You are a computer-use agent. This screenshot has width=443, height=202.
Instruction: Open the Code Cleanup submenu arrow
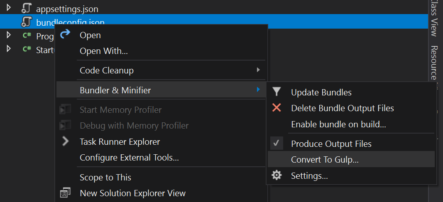point(258,70)
